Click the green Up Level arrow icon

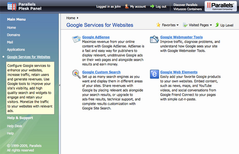tap(217, 25)
